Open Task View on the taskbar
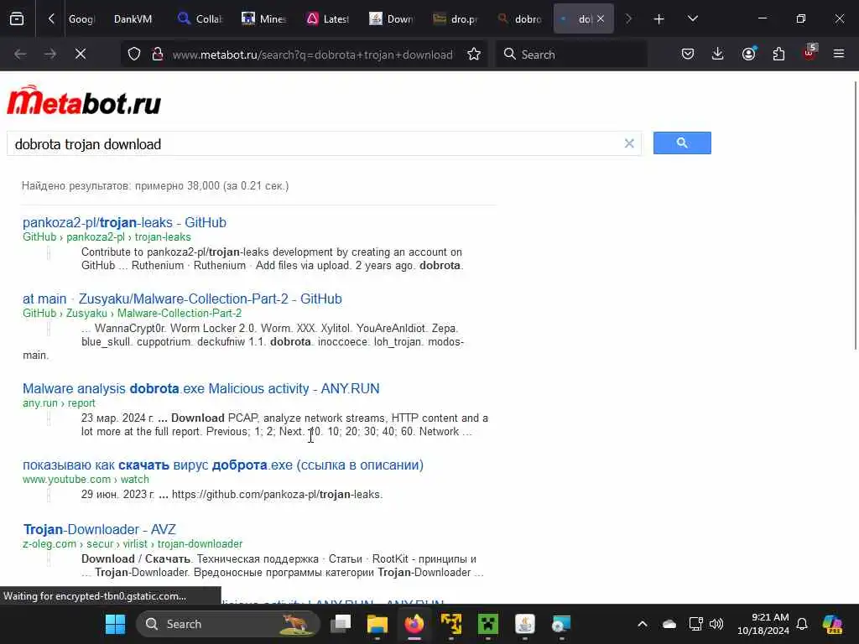Viewport: 859px width, 644px height. coord(341,624)
